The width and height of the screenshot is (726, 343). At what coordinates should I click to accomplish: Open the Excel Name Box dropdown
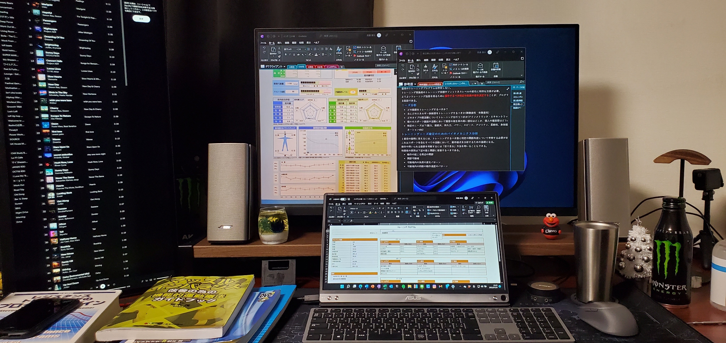[339, 221]
